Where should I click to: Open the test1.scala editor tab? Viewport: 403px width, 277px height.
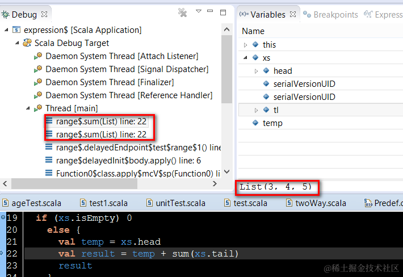pos(104,203)
